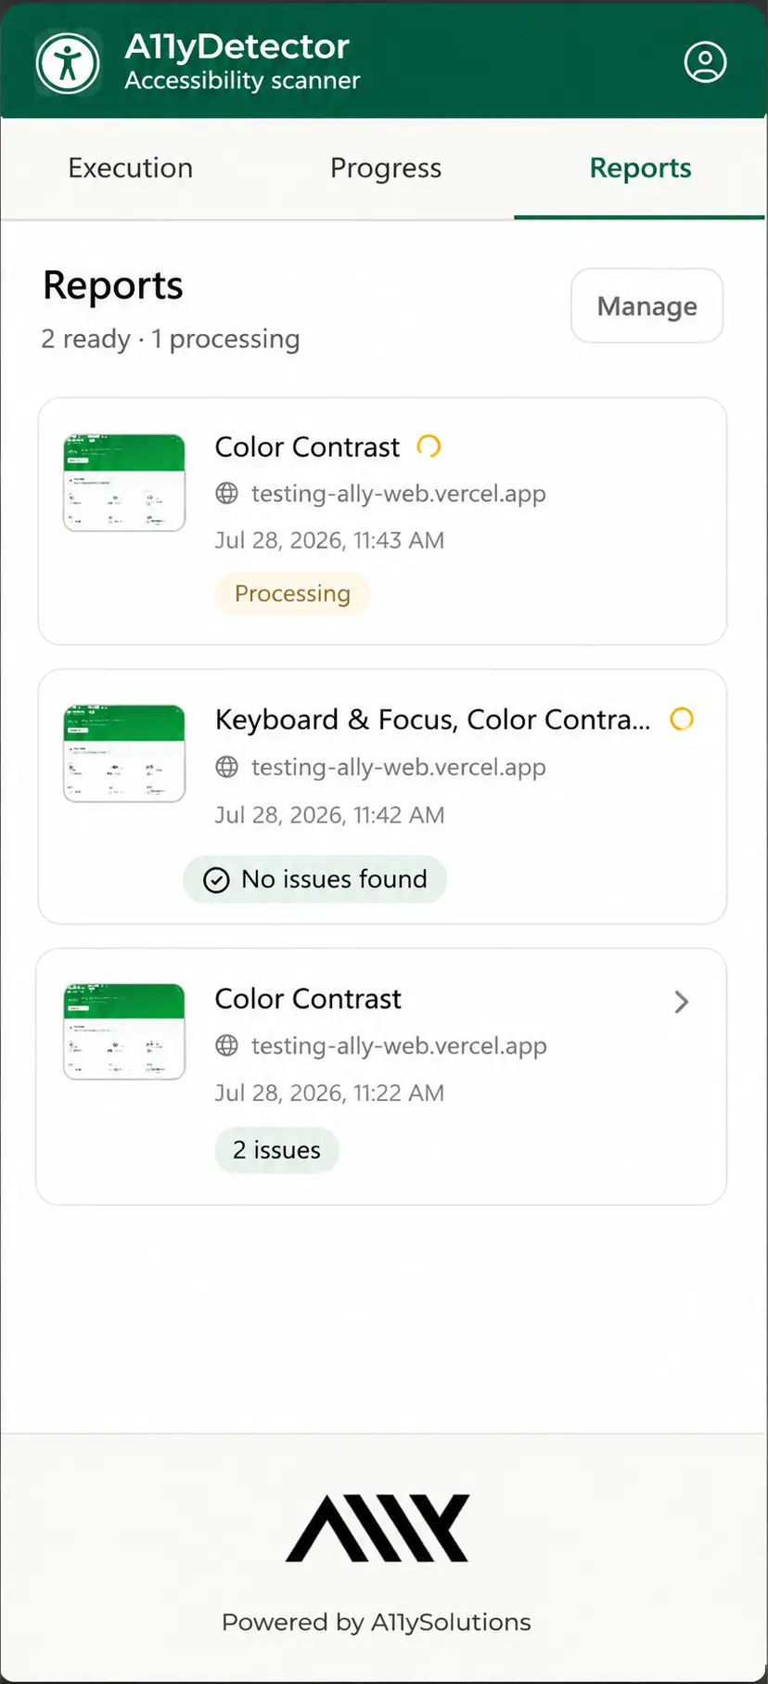Select the Reports tab
The height and width of the screenshot is (1684, 768).
click(640, 168)
